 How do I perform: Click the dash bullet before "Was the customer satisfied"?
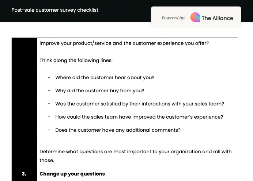tap(49, 104)
